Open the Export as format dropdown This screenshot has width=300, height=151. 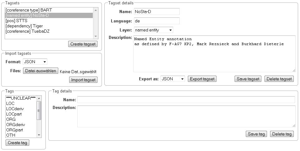click(x=173, y=79)
